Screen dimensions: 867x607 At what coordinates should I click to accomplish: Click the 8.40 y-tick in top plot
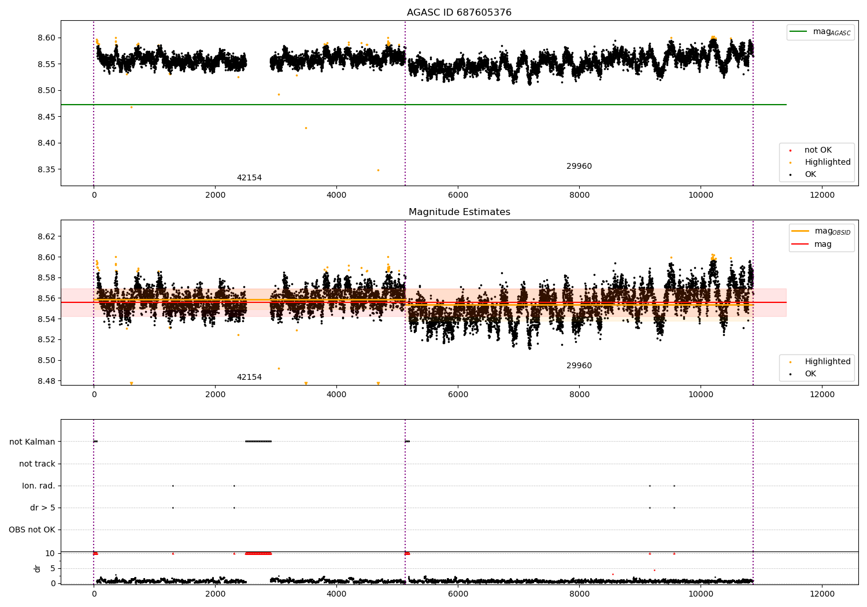click(x=47, y=143)
